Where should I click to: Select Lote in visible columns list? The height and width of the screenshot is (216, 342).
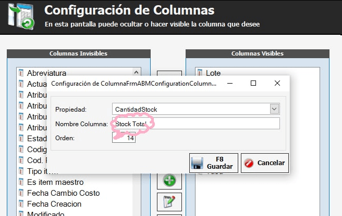point(213,73)
